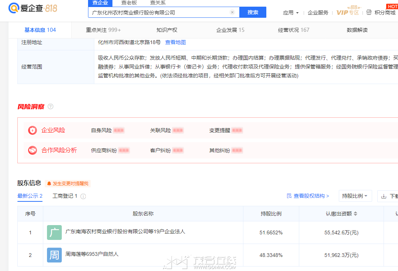
Task: Click the 工商登记 info circle icon
Action: 83,196
